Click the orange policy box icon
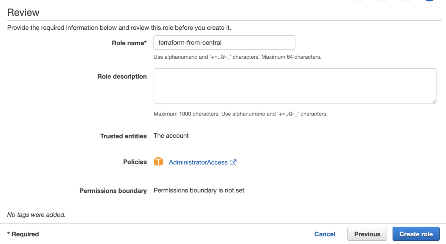Screen dimensions: 446x244 coord(158,162)
